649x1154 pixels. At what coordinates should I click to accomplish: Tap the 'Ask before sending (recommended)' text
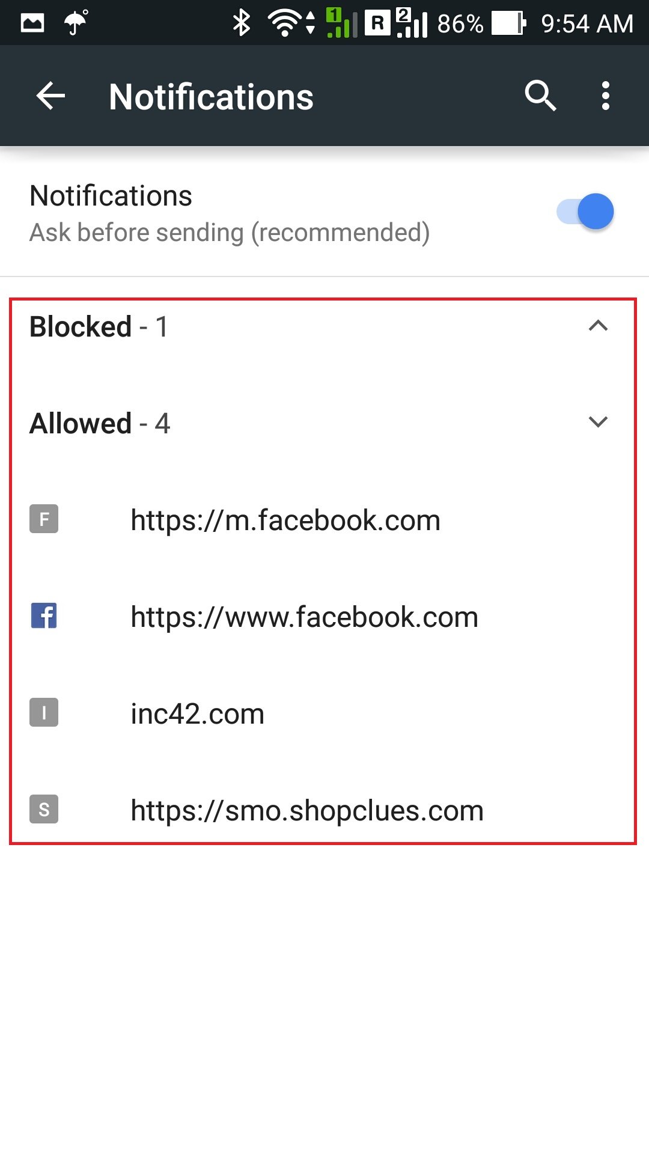pyautogui.click(x=230, y=233)
